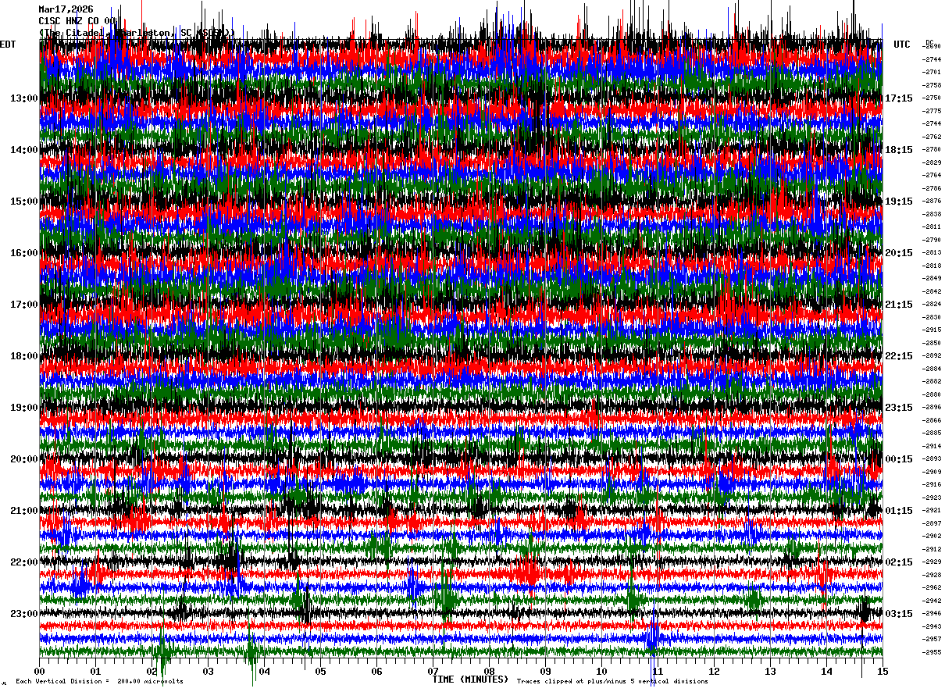Select the 21:00 EDT time label

coord(24,511)
